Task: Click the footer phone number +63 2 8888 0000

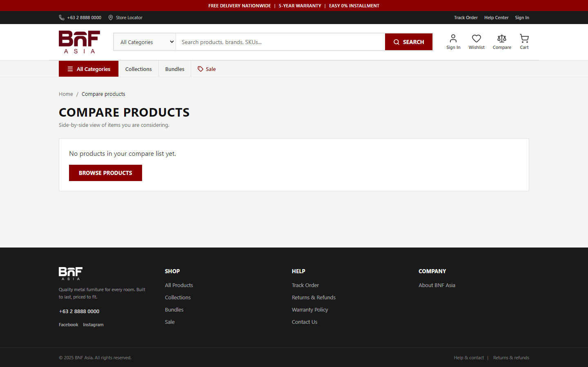Action: [79, 311]
